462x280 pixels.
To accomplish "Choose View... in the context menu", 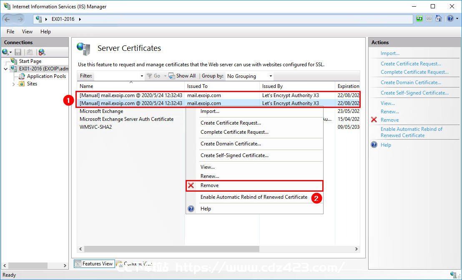I will 255,167.
